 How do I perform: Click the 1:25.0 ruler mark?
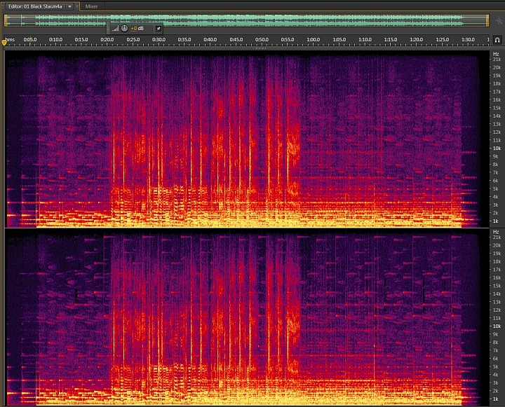pos(442,39)
